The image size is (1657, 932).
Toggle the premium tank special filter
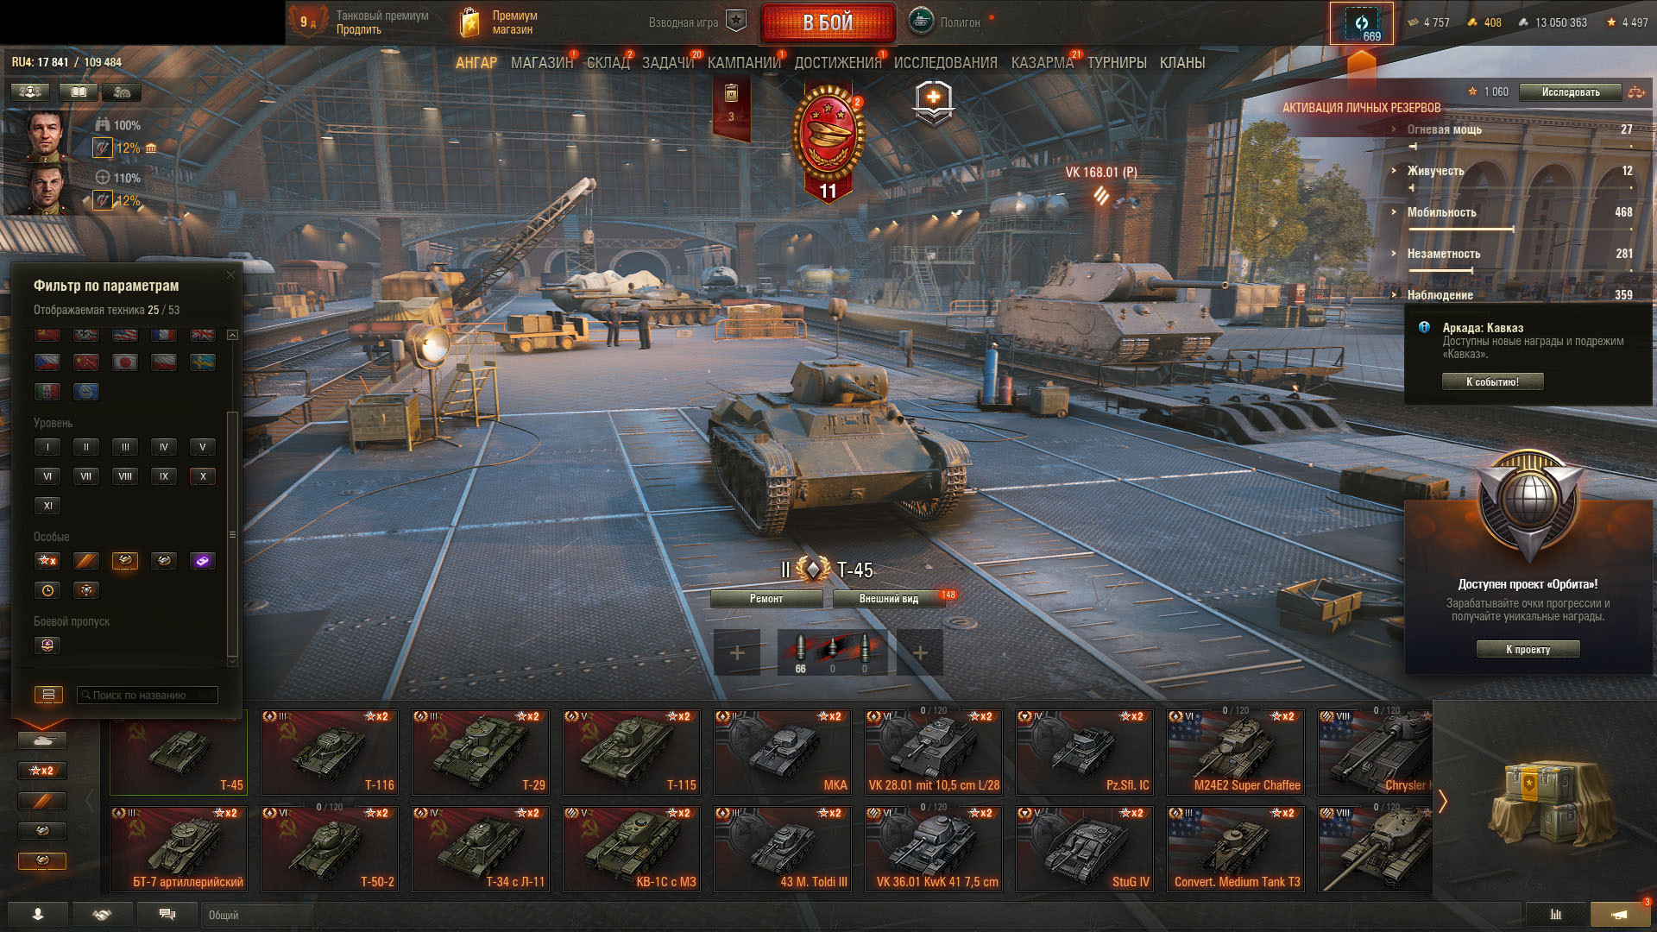coord(125,561)
